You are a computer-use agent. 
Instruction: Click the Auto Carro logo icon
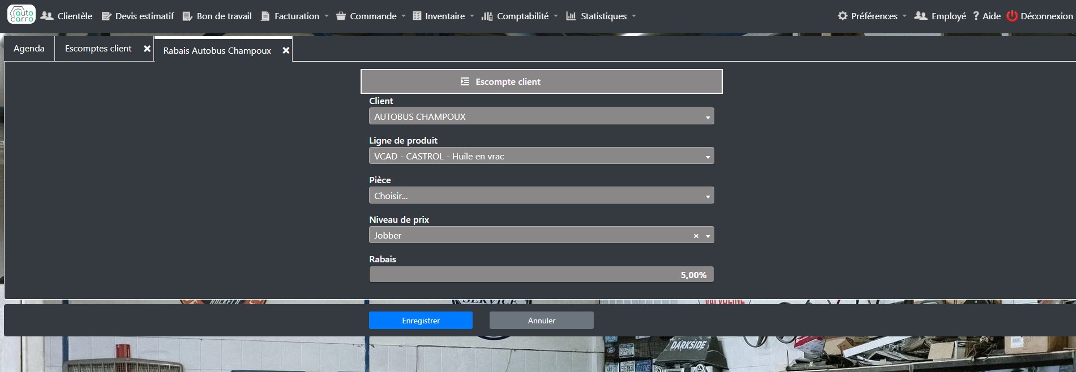(x=22, y=15)
